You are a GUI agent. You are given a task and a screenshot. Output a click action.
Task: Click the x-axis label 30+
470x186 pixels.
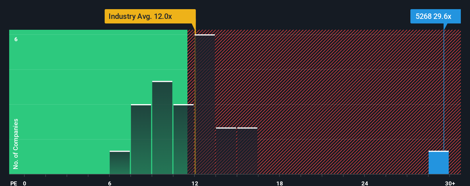tap(450, 183)
